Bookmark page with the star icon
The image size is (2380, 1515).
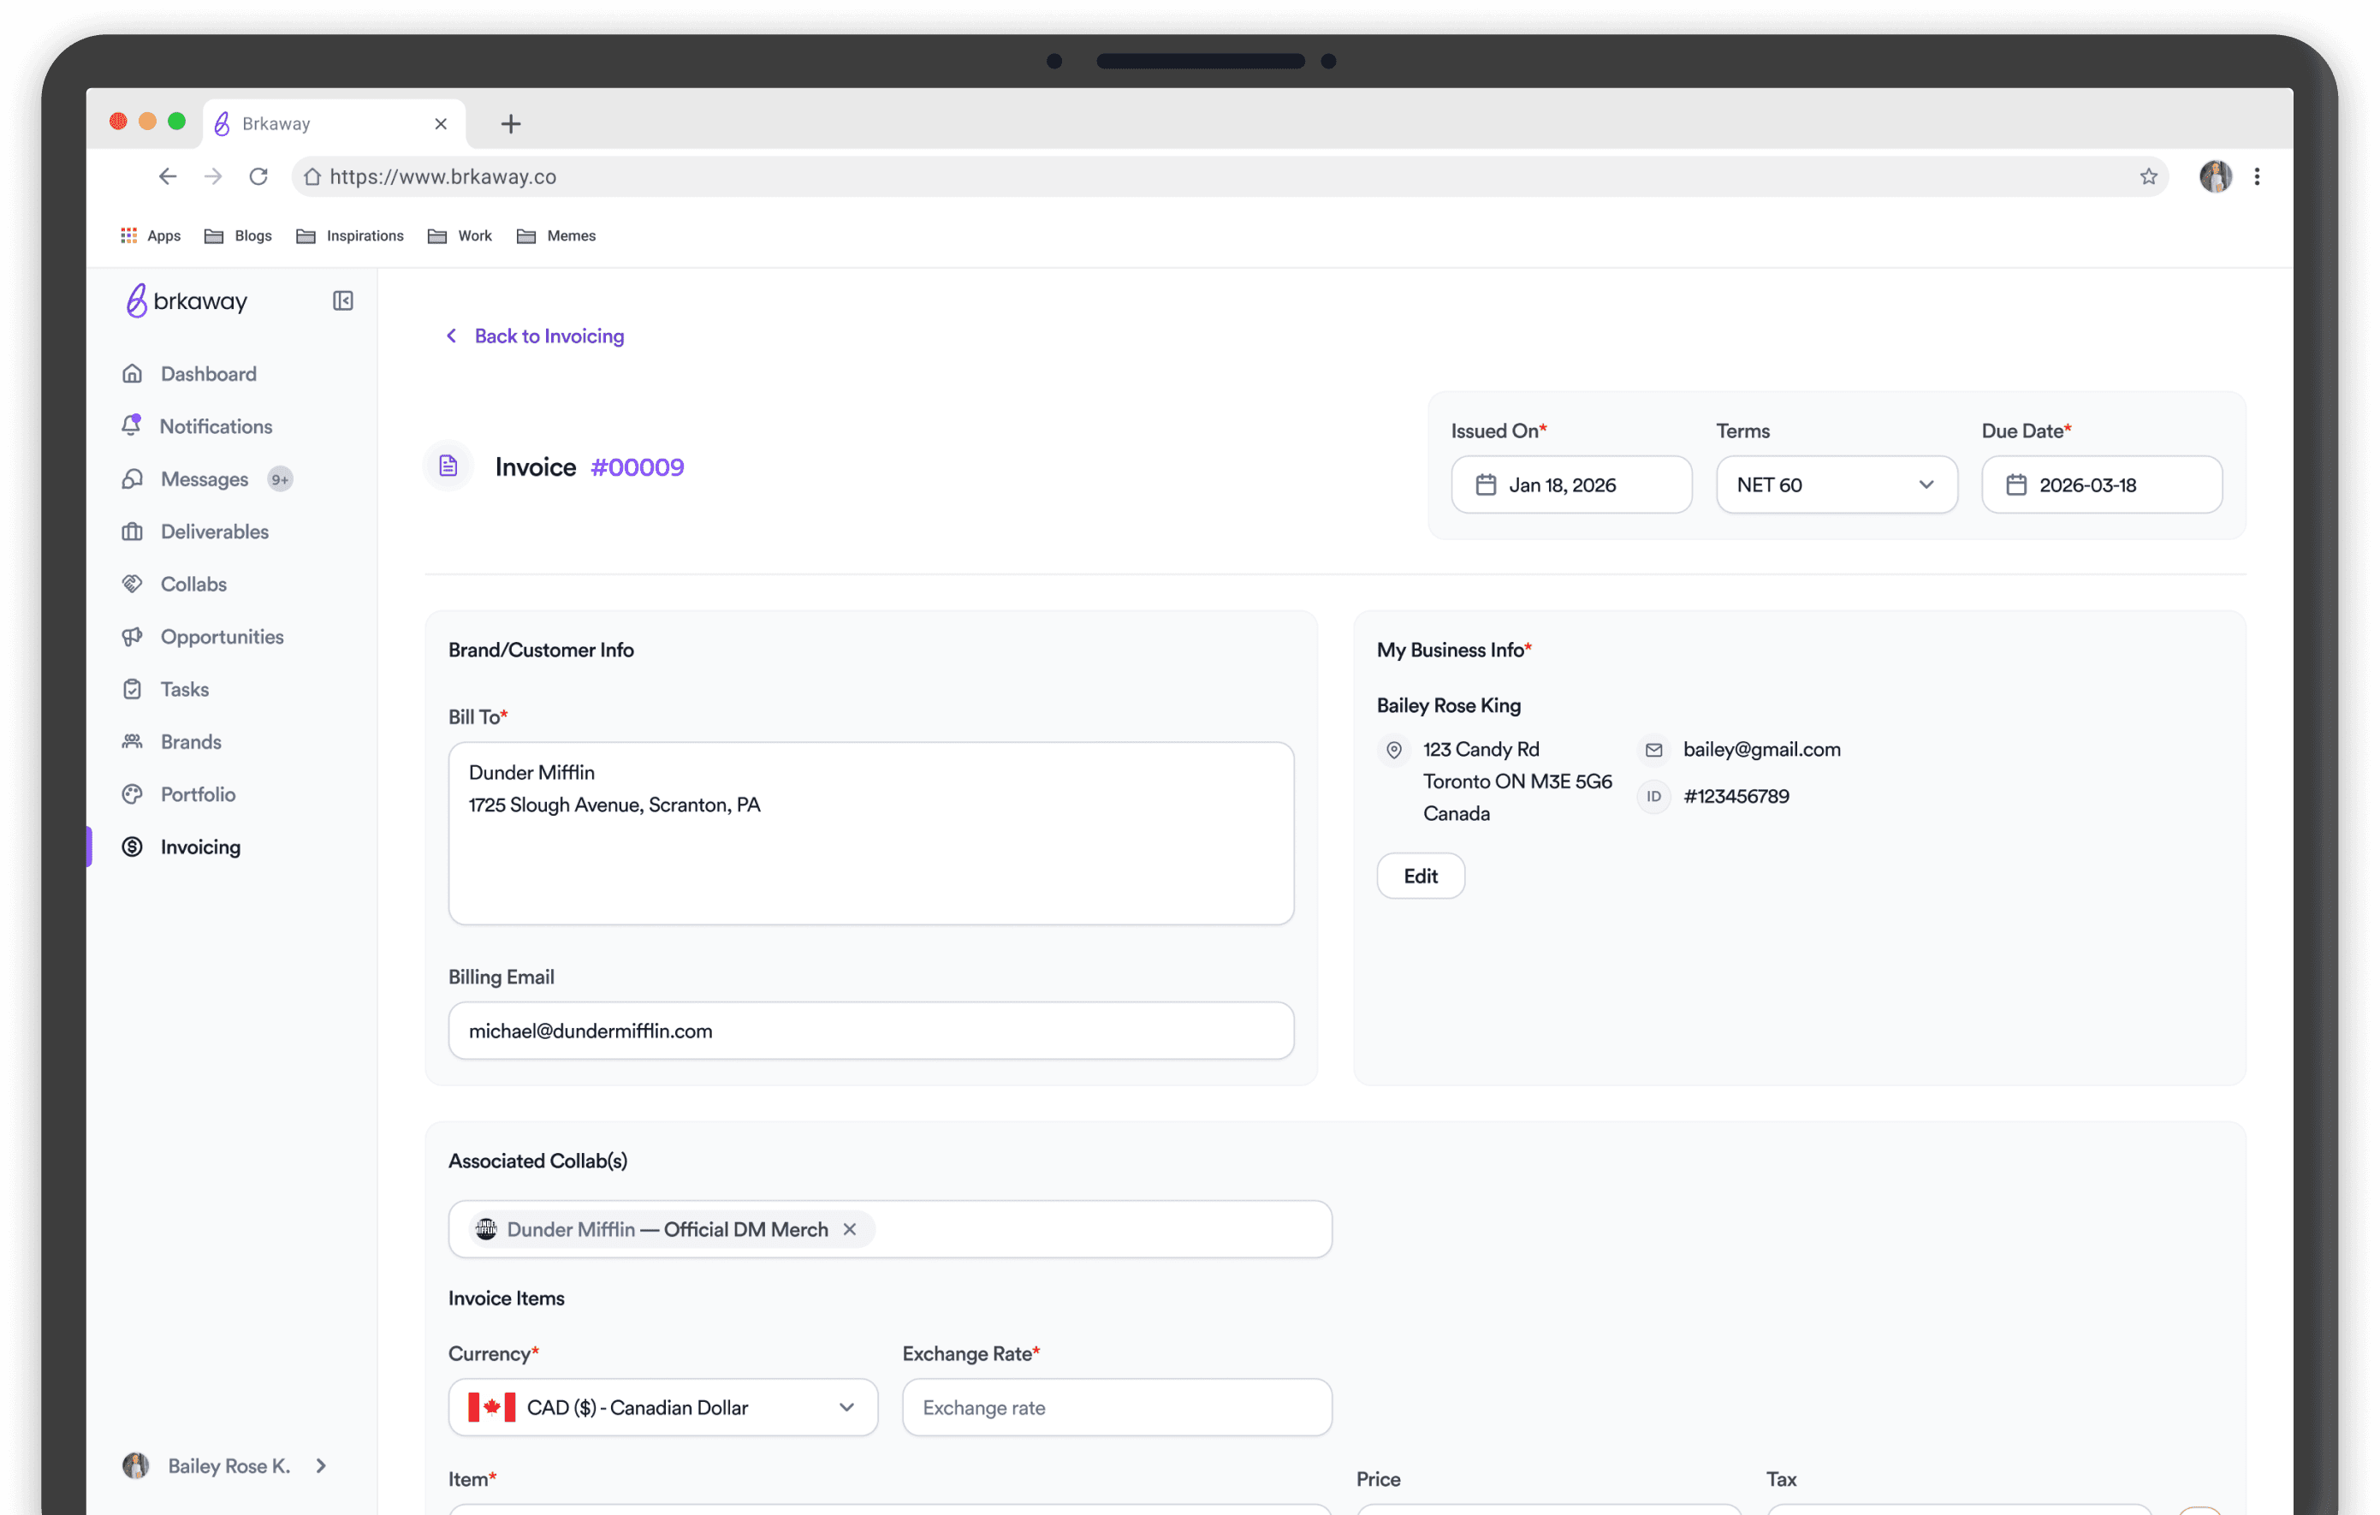(x=2148, y=177)
